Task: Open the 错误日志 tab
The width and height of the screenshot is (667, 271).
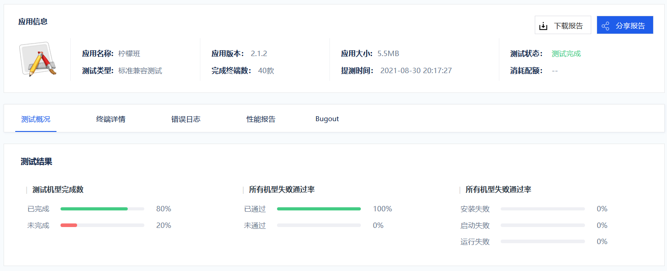Action: coord(186,118)
